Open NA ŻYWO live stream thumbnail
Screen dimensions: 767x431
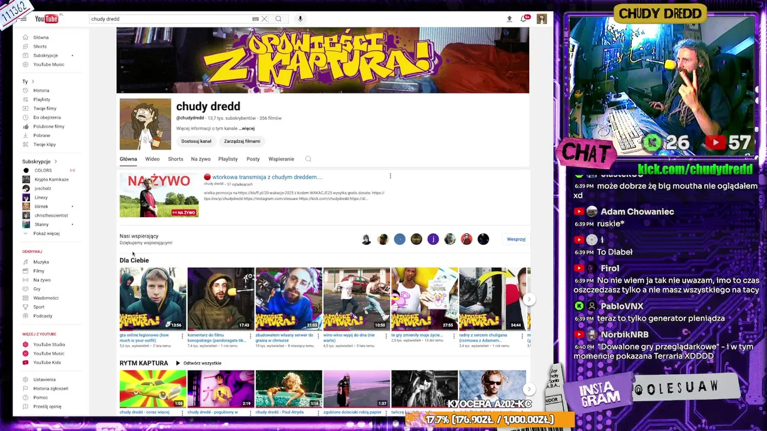(159, 195)
